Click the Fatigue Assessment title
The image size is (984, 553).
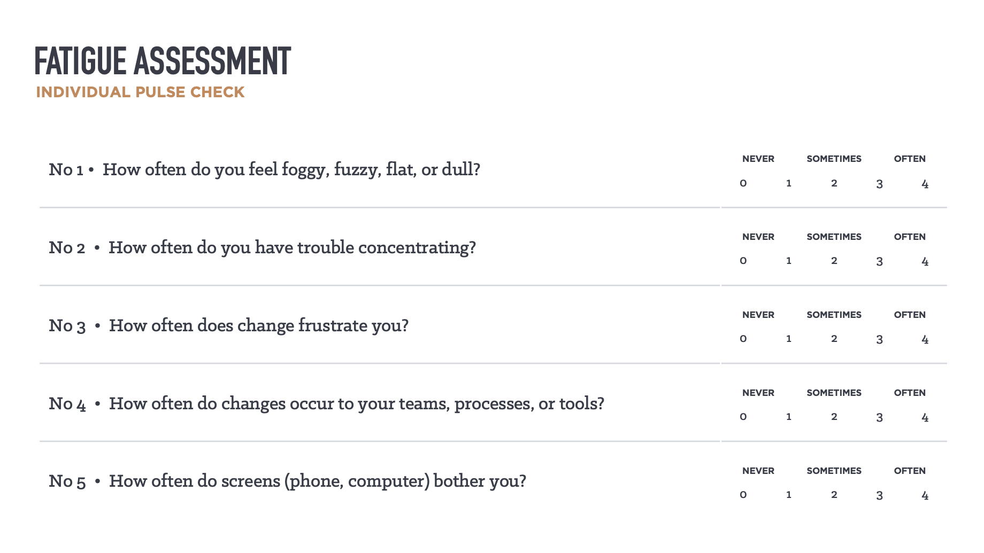point(163,61)
